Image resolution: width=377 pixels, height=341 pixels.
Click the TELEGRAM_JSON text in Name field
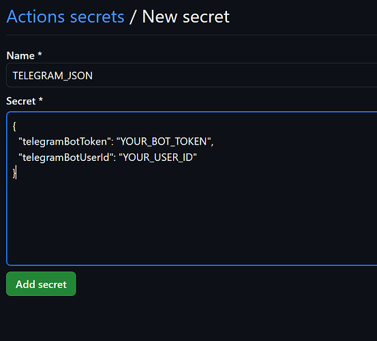pos(52,76)
